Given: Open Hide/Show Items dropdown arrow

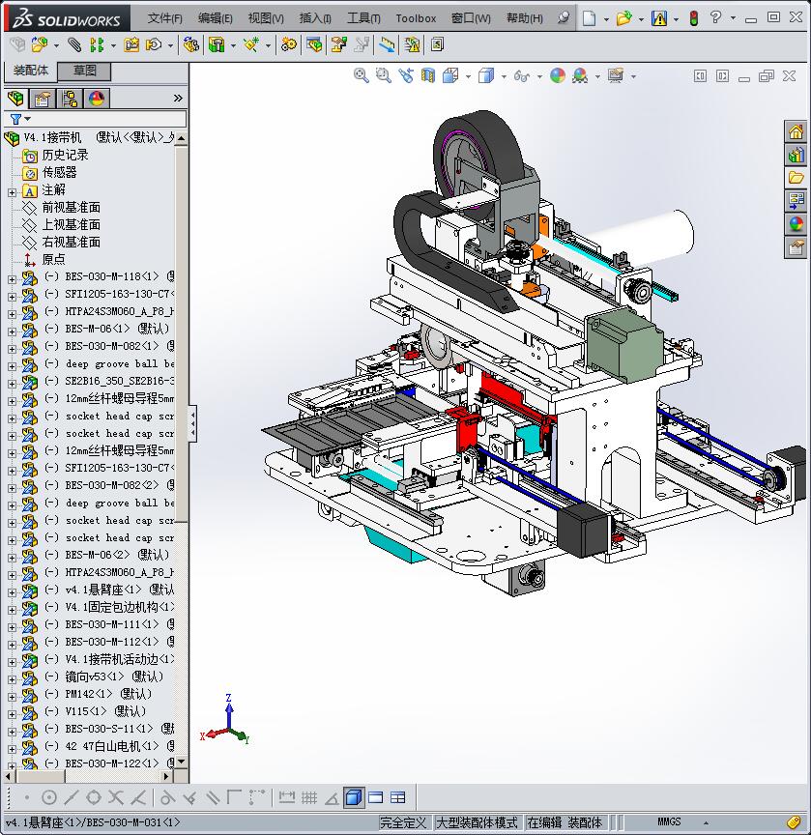Looking at the screenshot, I should coord(539,76).
